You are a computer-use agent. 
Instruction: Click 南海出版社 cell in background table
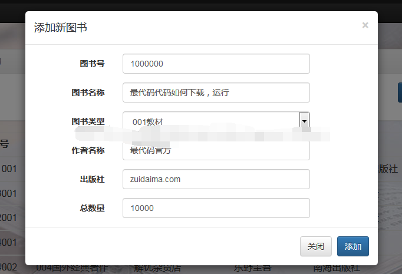337,268
